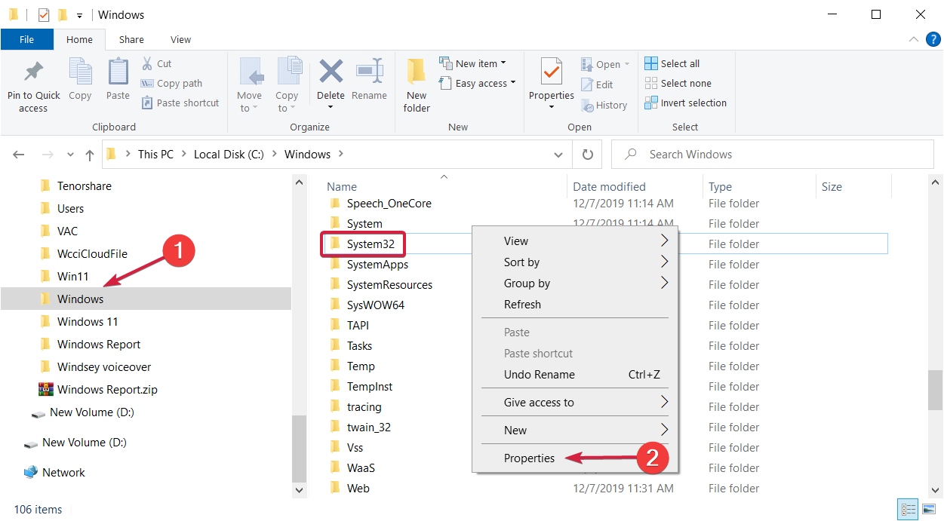Click Local Disk (C:) in the breadcrumb

point(229,154)
